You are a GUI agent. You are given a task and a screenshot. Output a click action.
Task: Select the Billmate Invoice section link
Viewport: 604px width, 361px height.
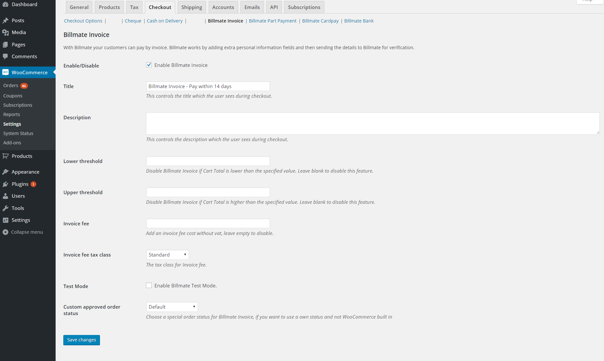click(x=226, y=21)
